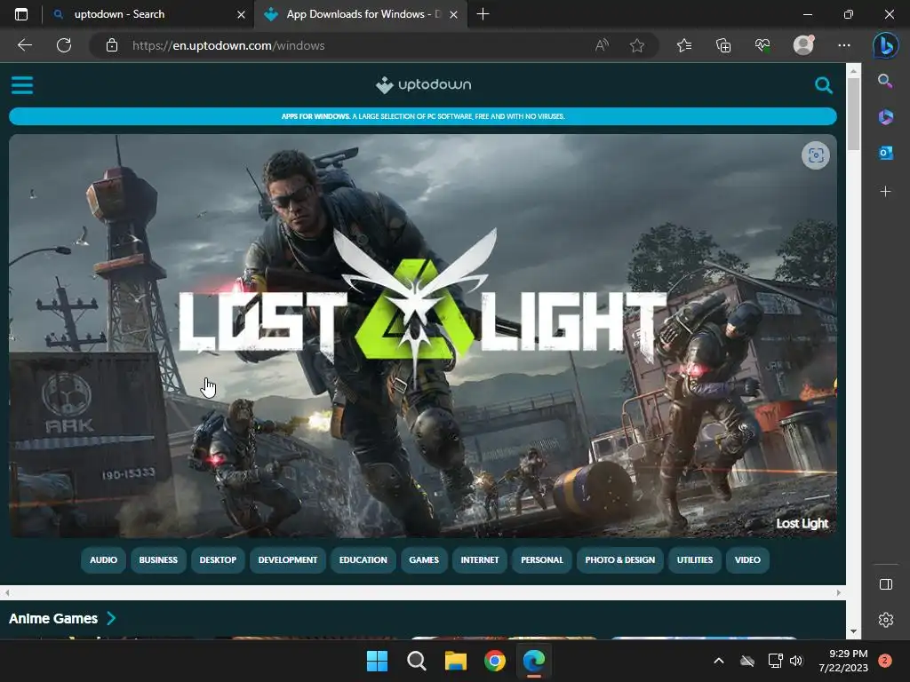Click the scroll down arrow
Screen dimensions: 910x682
coord(853,631)
